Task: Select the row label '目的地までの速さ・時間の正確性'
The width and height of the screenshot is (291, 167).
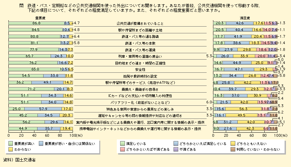Action: click(140, 63)
